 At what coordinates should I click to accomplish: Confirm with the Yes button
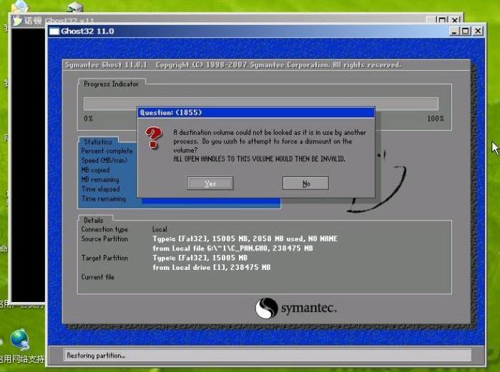210,184
